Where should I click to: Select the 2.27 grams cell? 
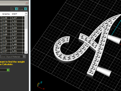pyautogui.click(x=6, y=44)
